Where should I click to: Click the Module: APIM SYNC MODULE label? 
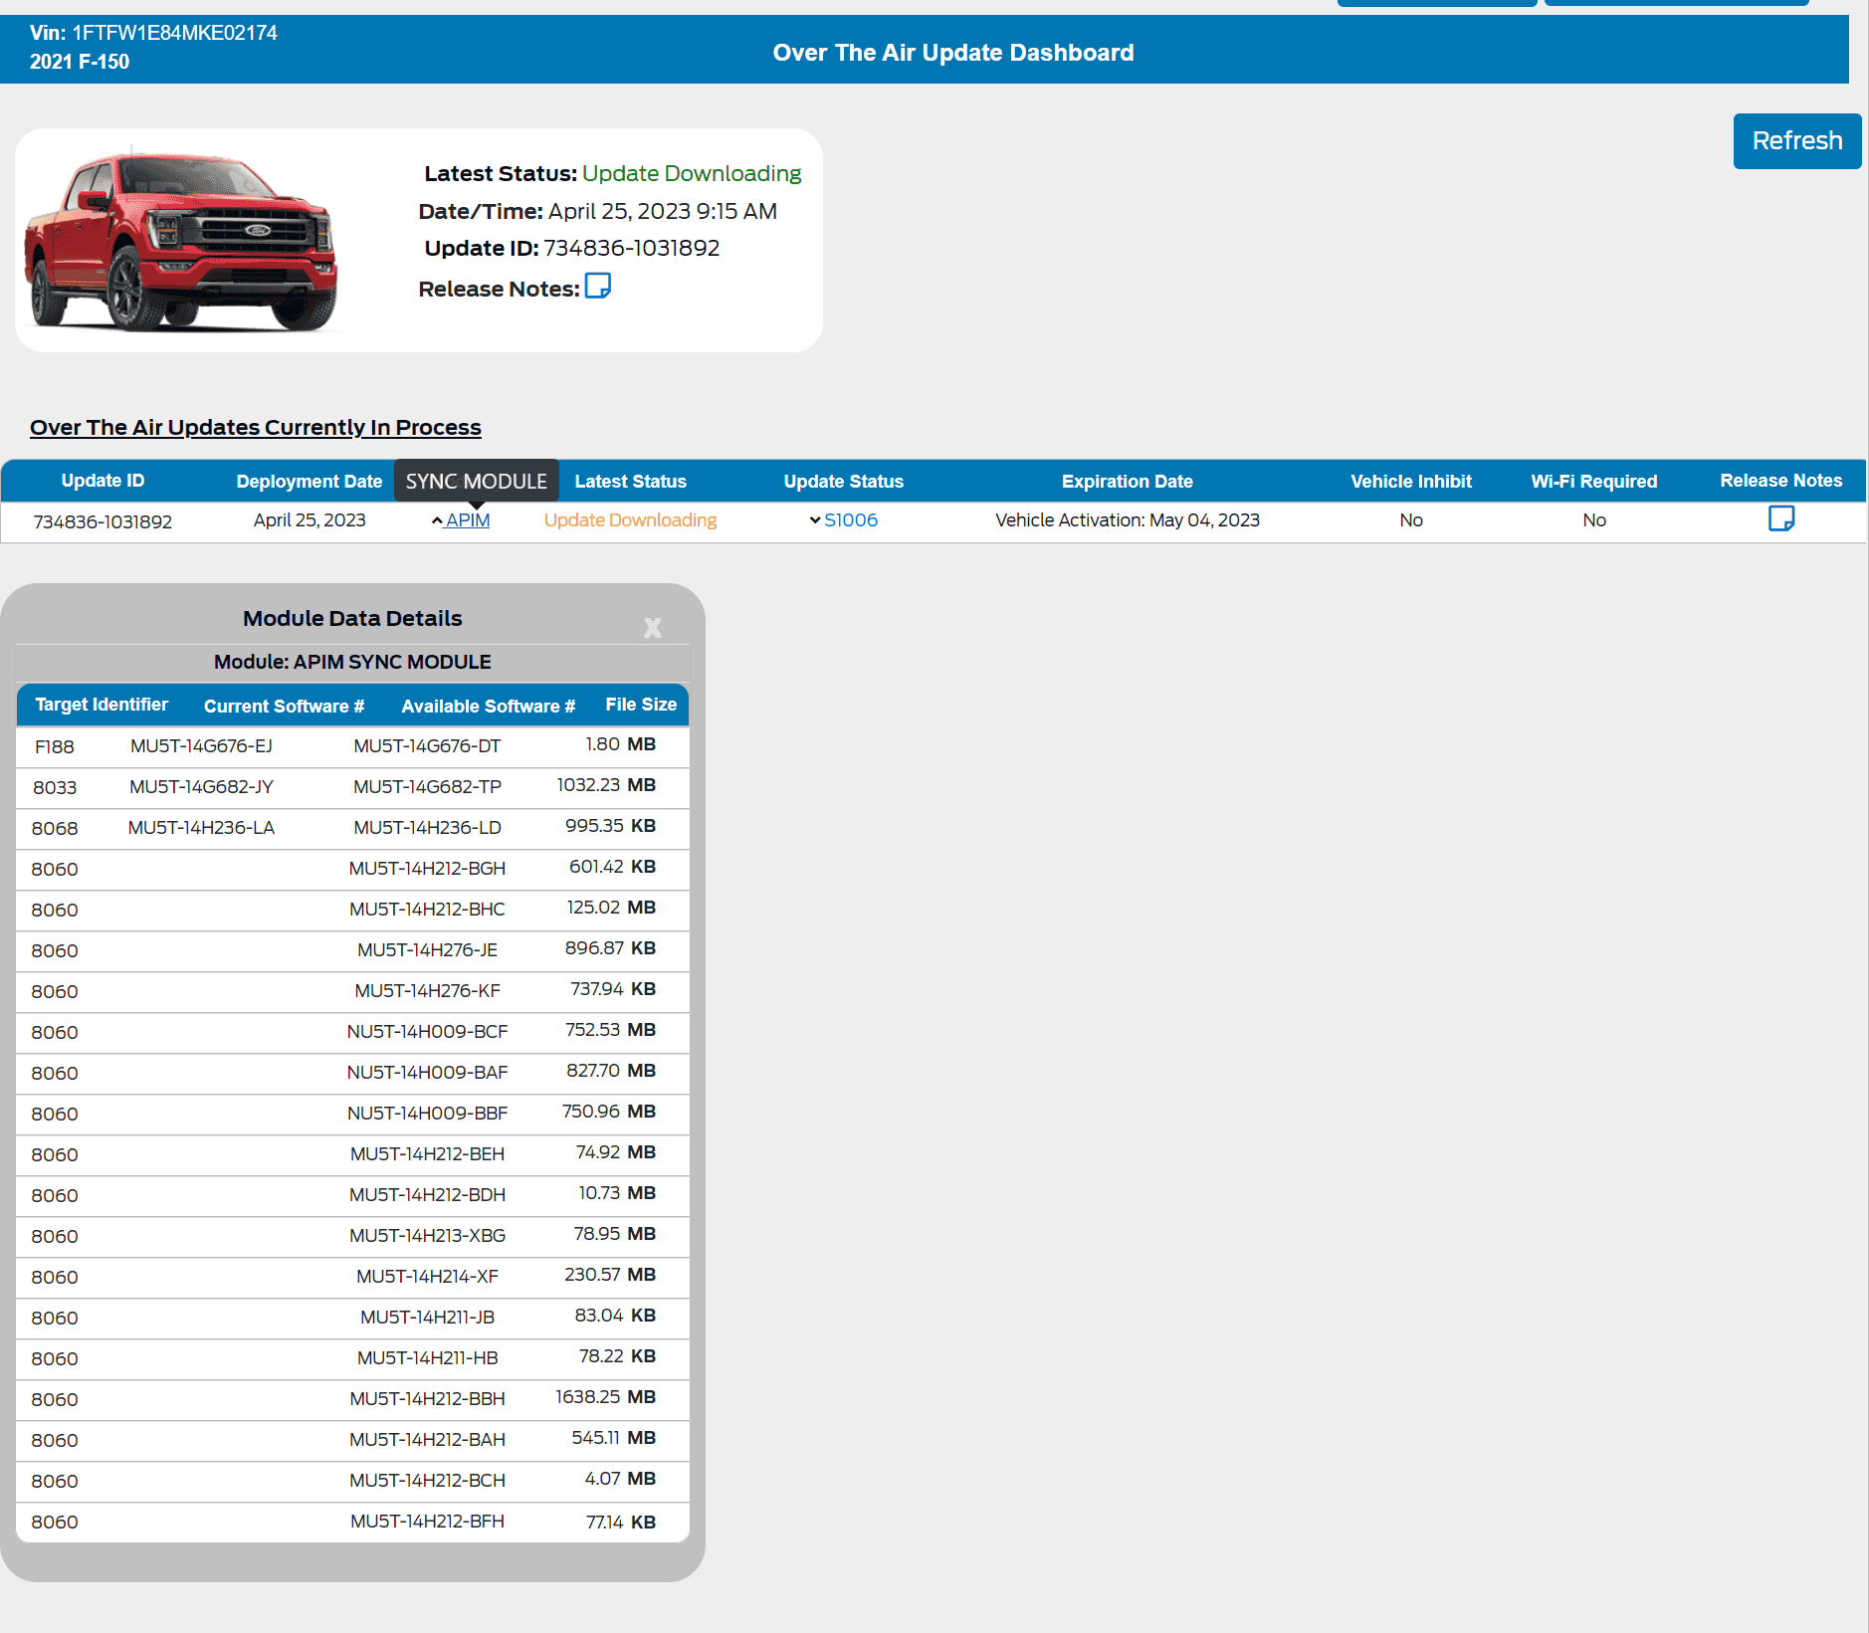tap(352, 662)
